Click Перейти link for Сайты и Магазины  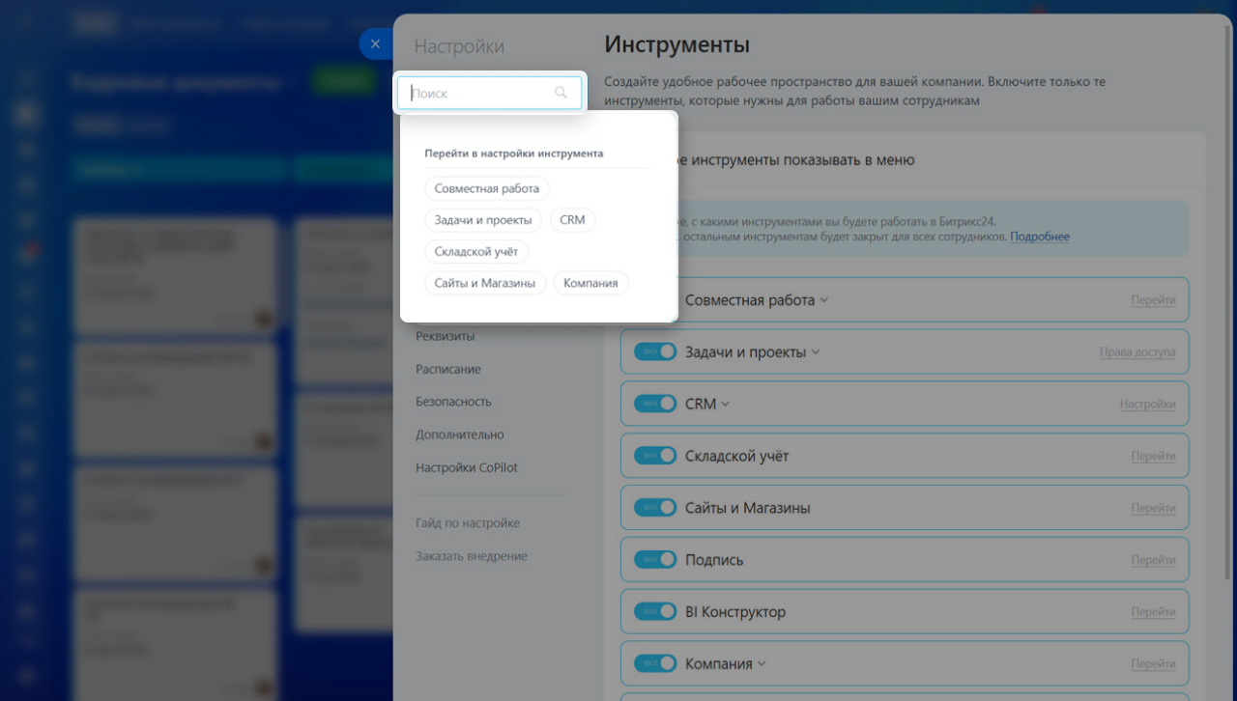coord(1154,508)
